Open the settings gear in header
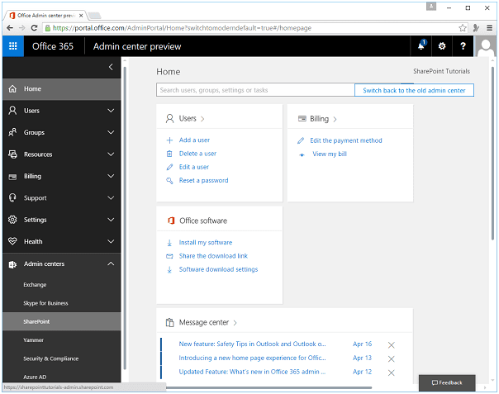Image resolution: width=499 pixels, height=394 pixels. [x=442, y=46]
